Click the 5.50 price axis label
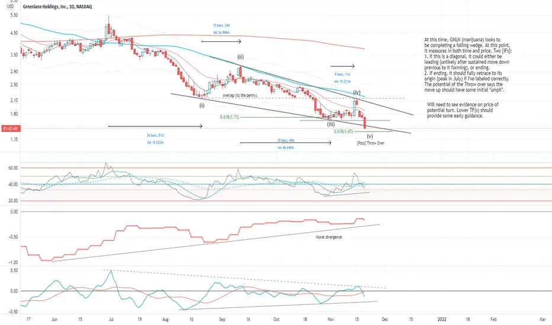This screenshot has height=325, width=552. click(14, 15)
